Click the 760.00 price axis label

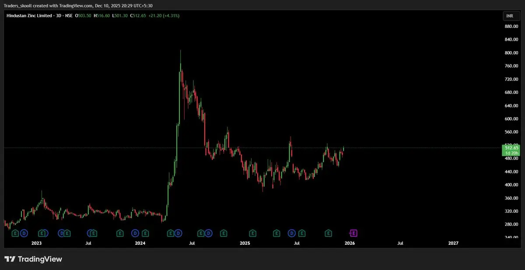(511, 66)
